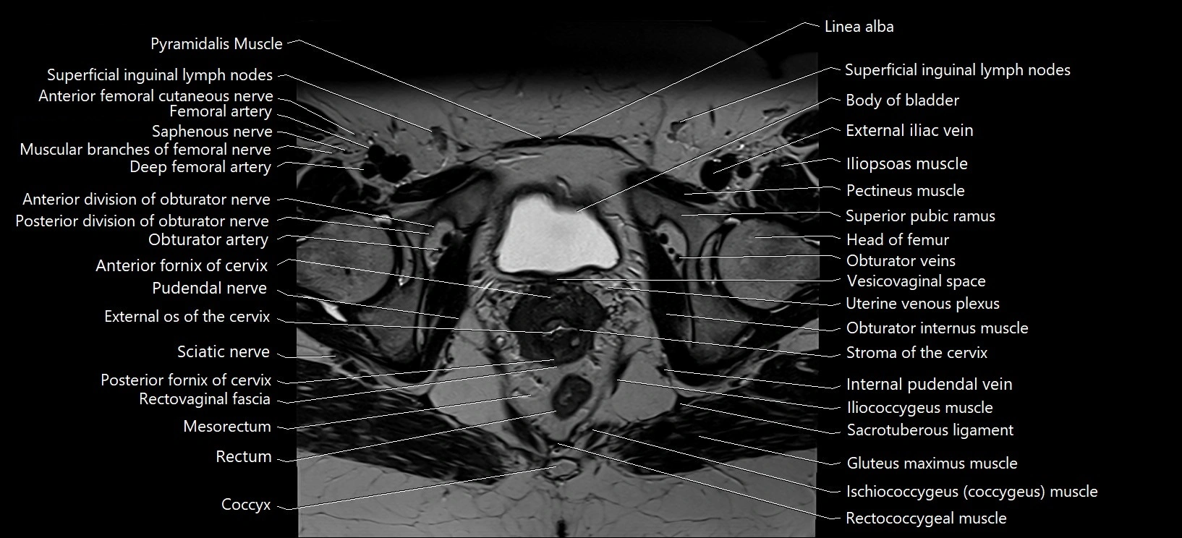
Task: Select the Iliopsoas muscle label
Action: tap(906, 164)
